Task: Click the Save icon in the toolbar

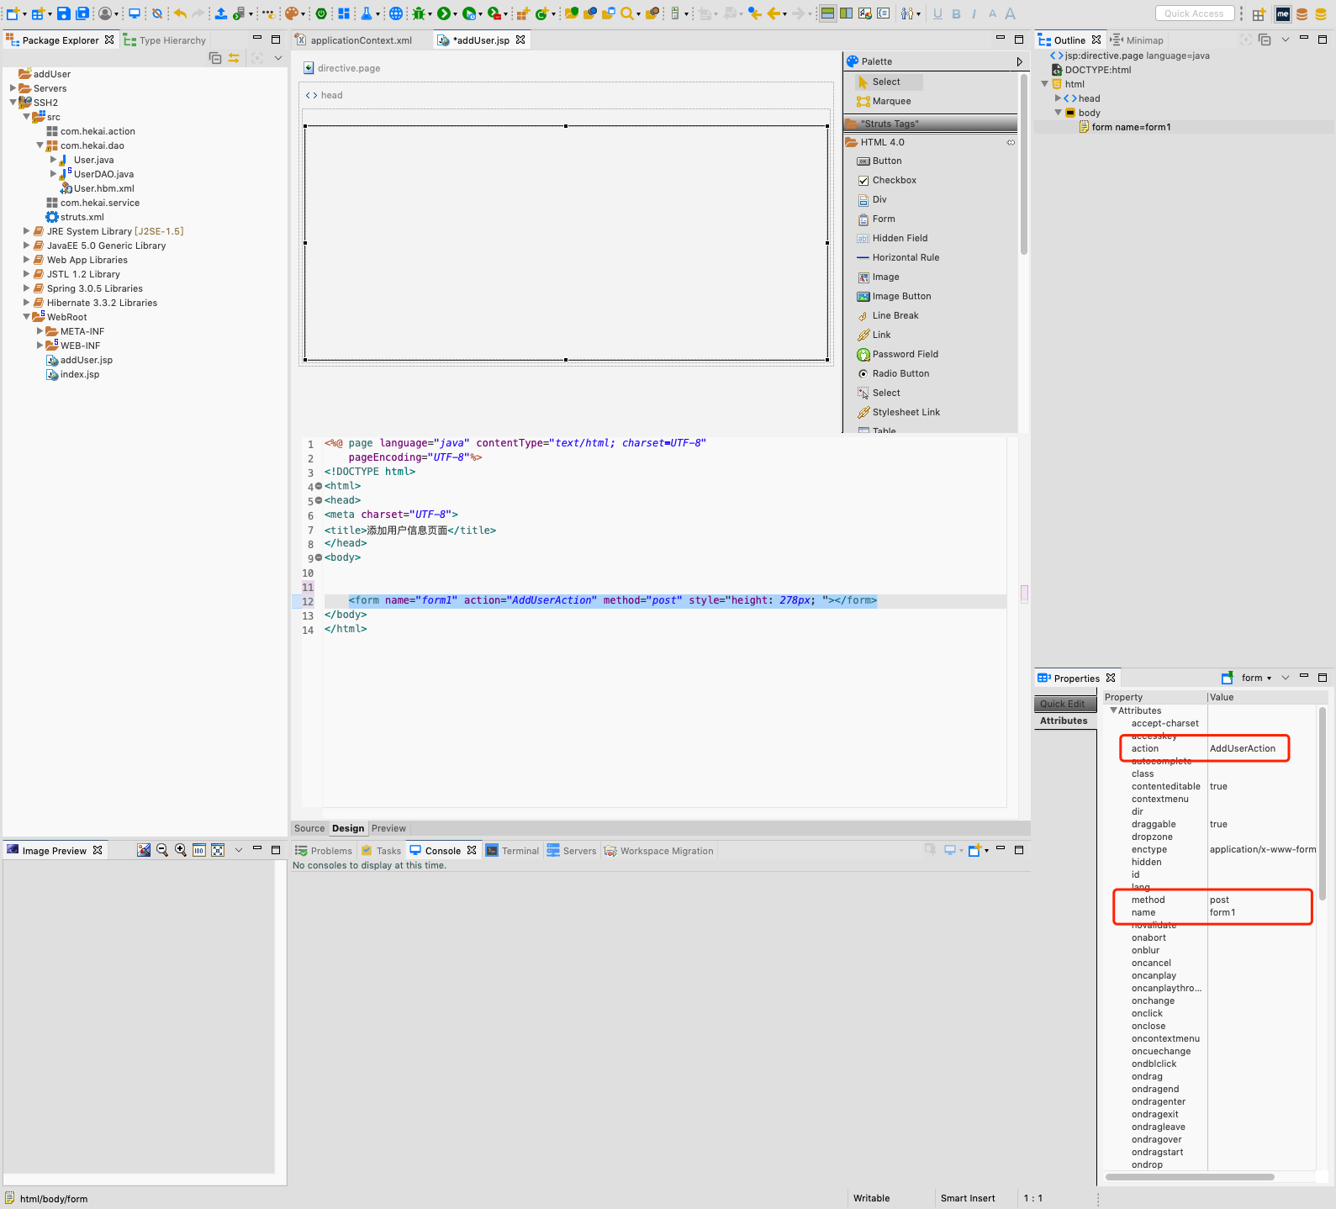Action: (x=63, y=13)
